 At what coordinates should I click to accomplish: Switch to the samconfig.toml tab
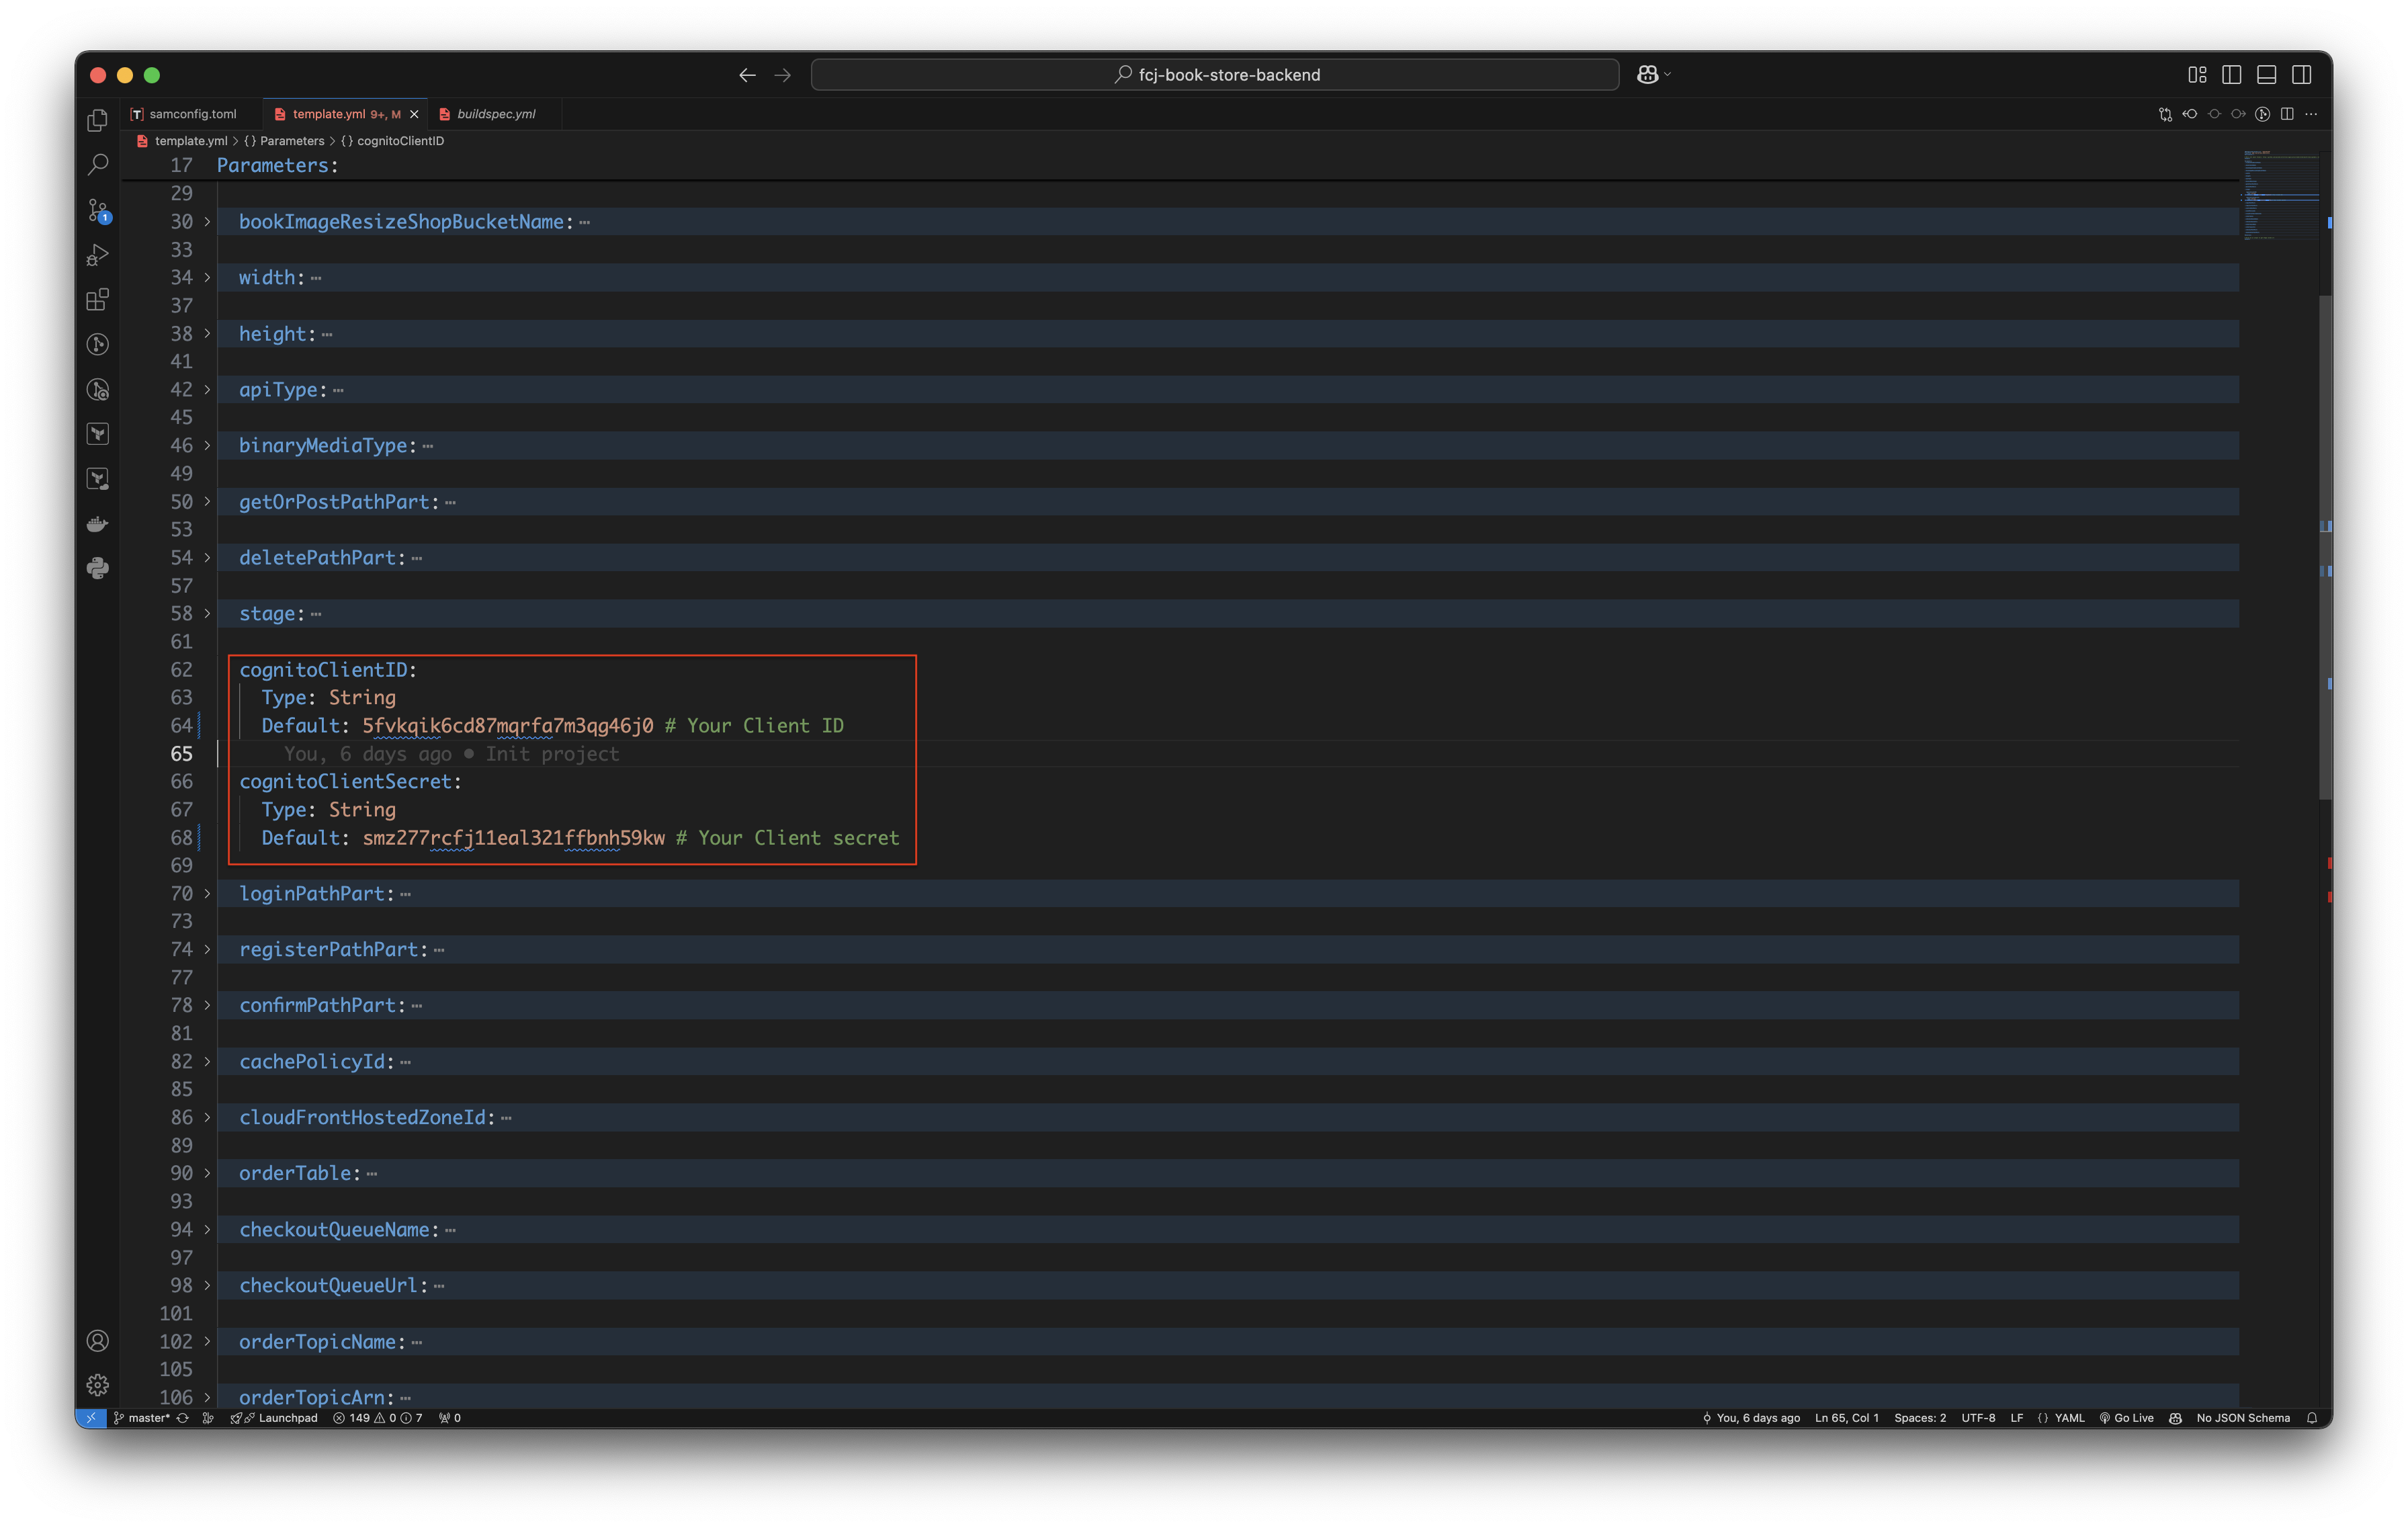tap(192, 114)
